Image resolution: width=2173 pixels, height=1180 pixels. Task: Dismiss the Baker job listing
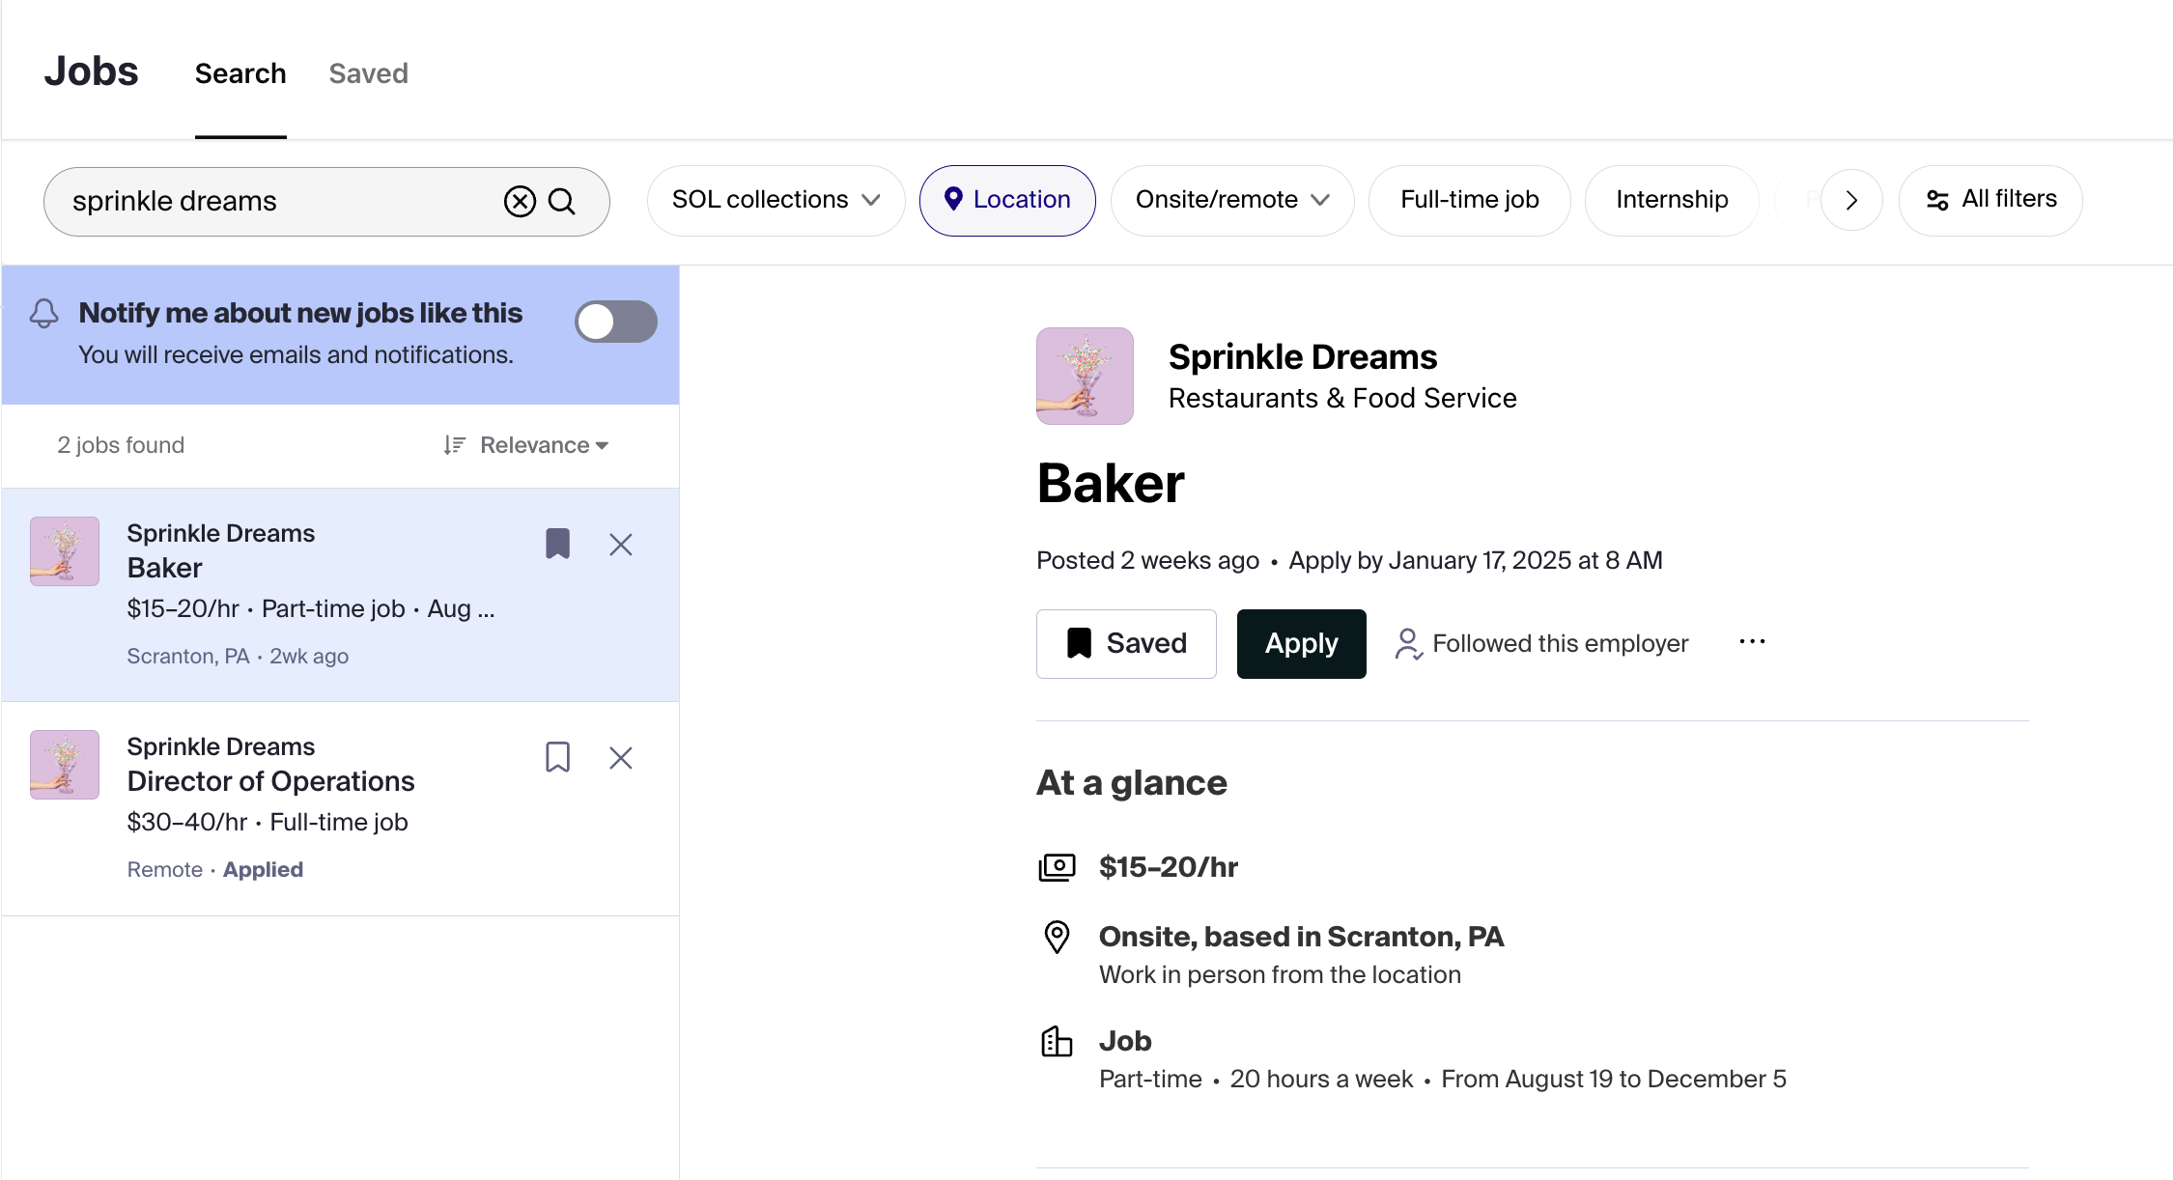621,545
